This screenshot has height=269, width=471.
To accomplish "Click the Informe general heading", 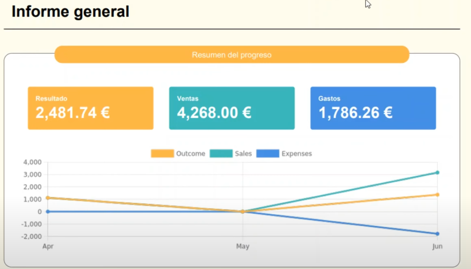I will click(70, 12).
